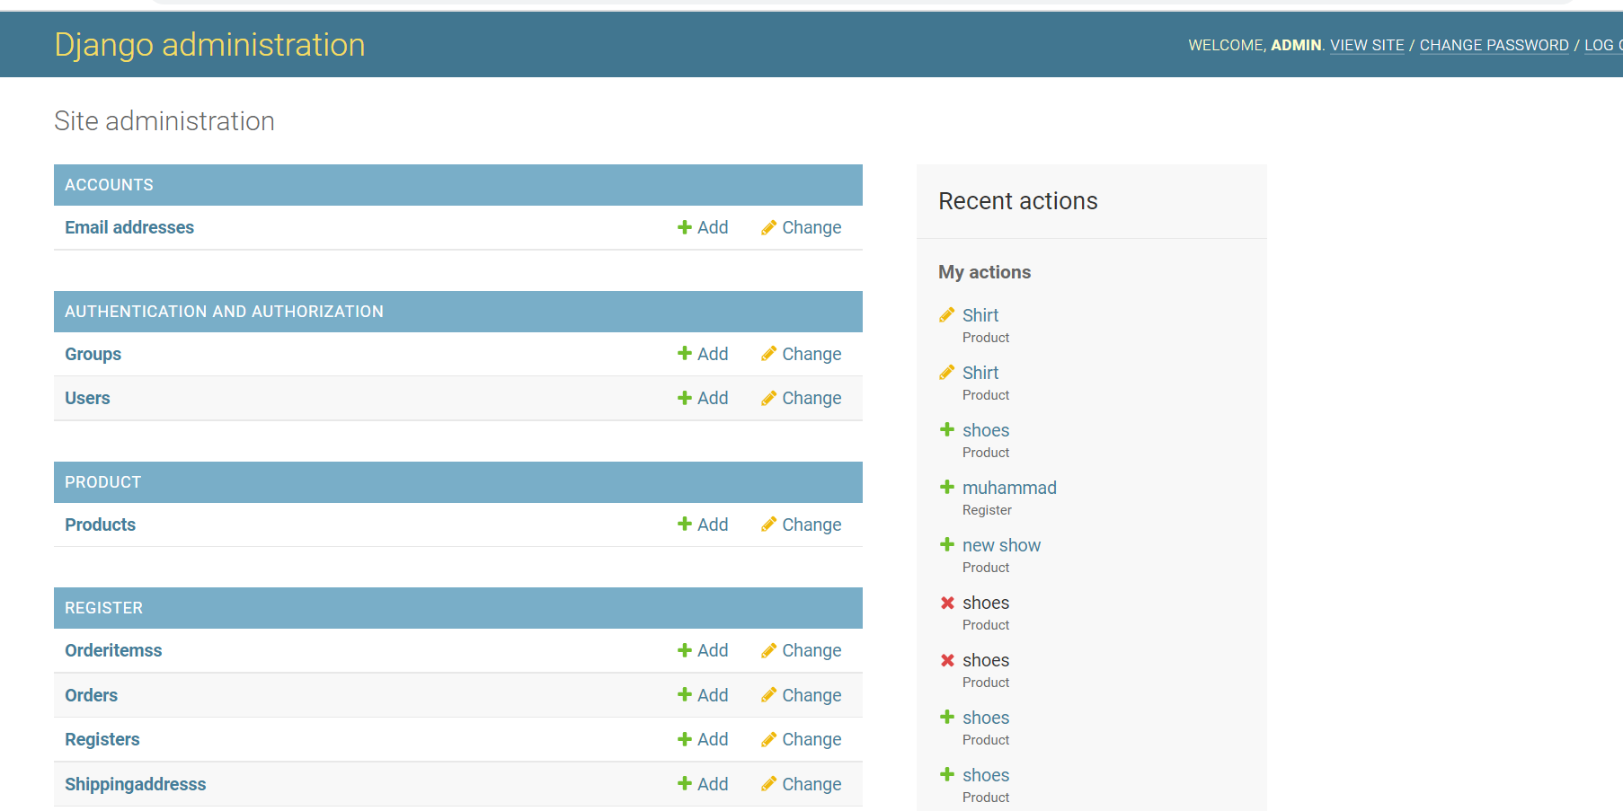Screen dimensions: 1623x811
Task: Open the new show recent action
Action: (1001, 545)
